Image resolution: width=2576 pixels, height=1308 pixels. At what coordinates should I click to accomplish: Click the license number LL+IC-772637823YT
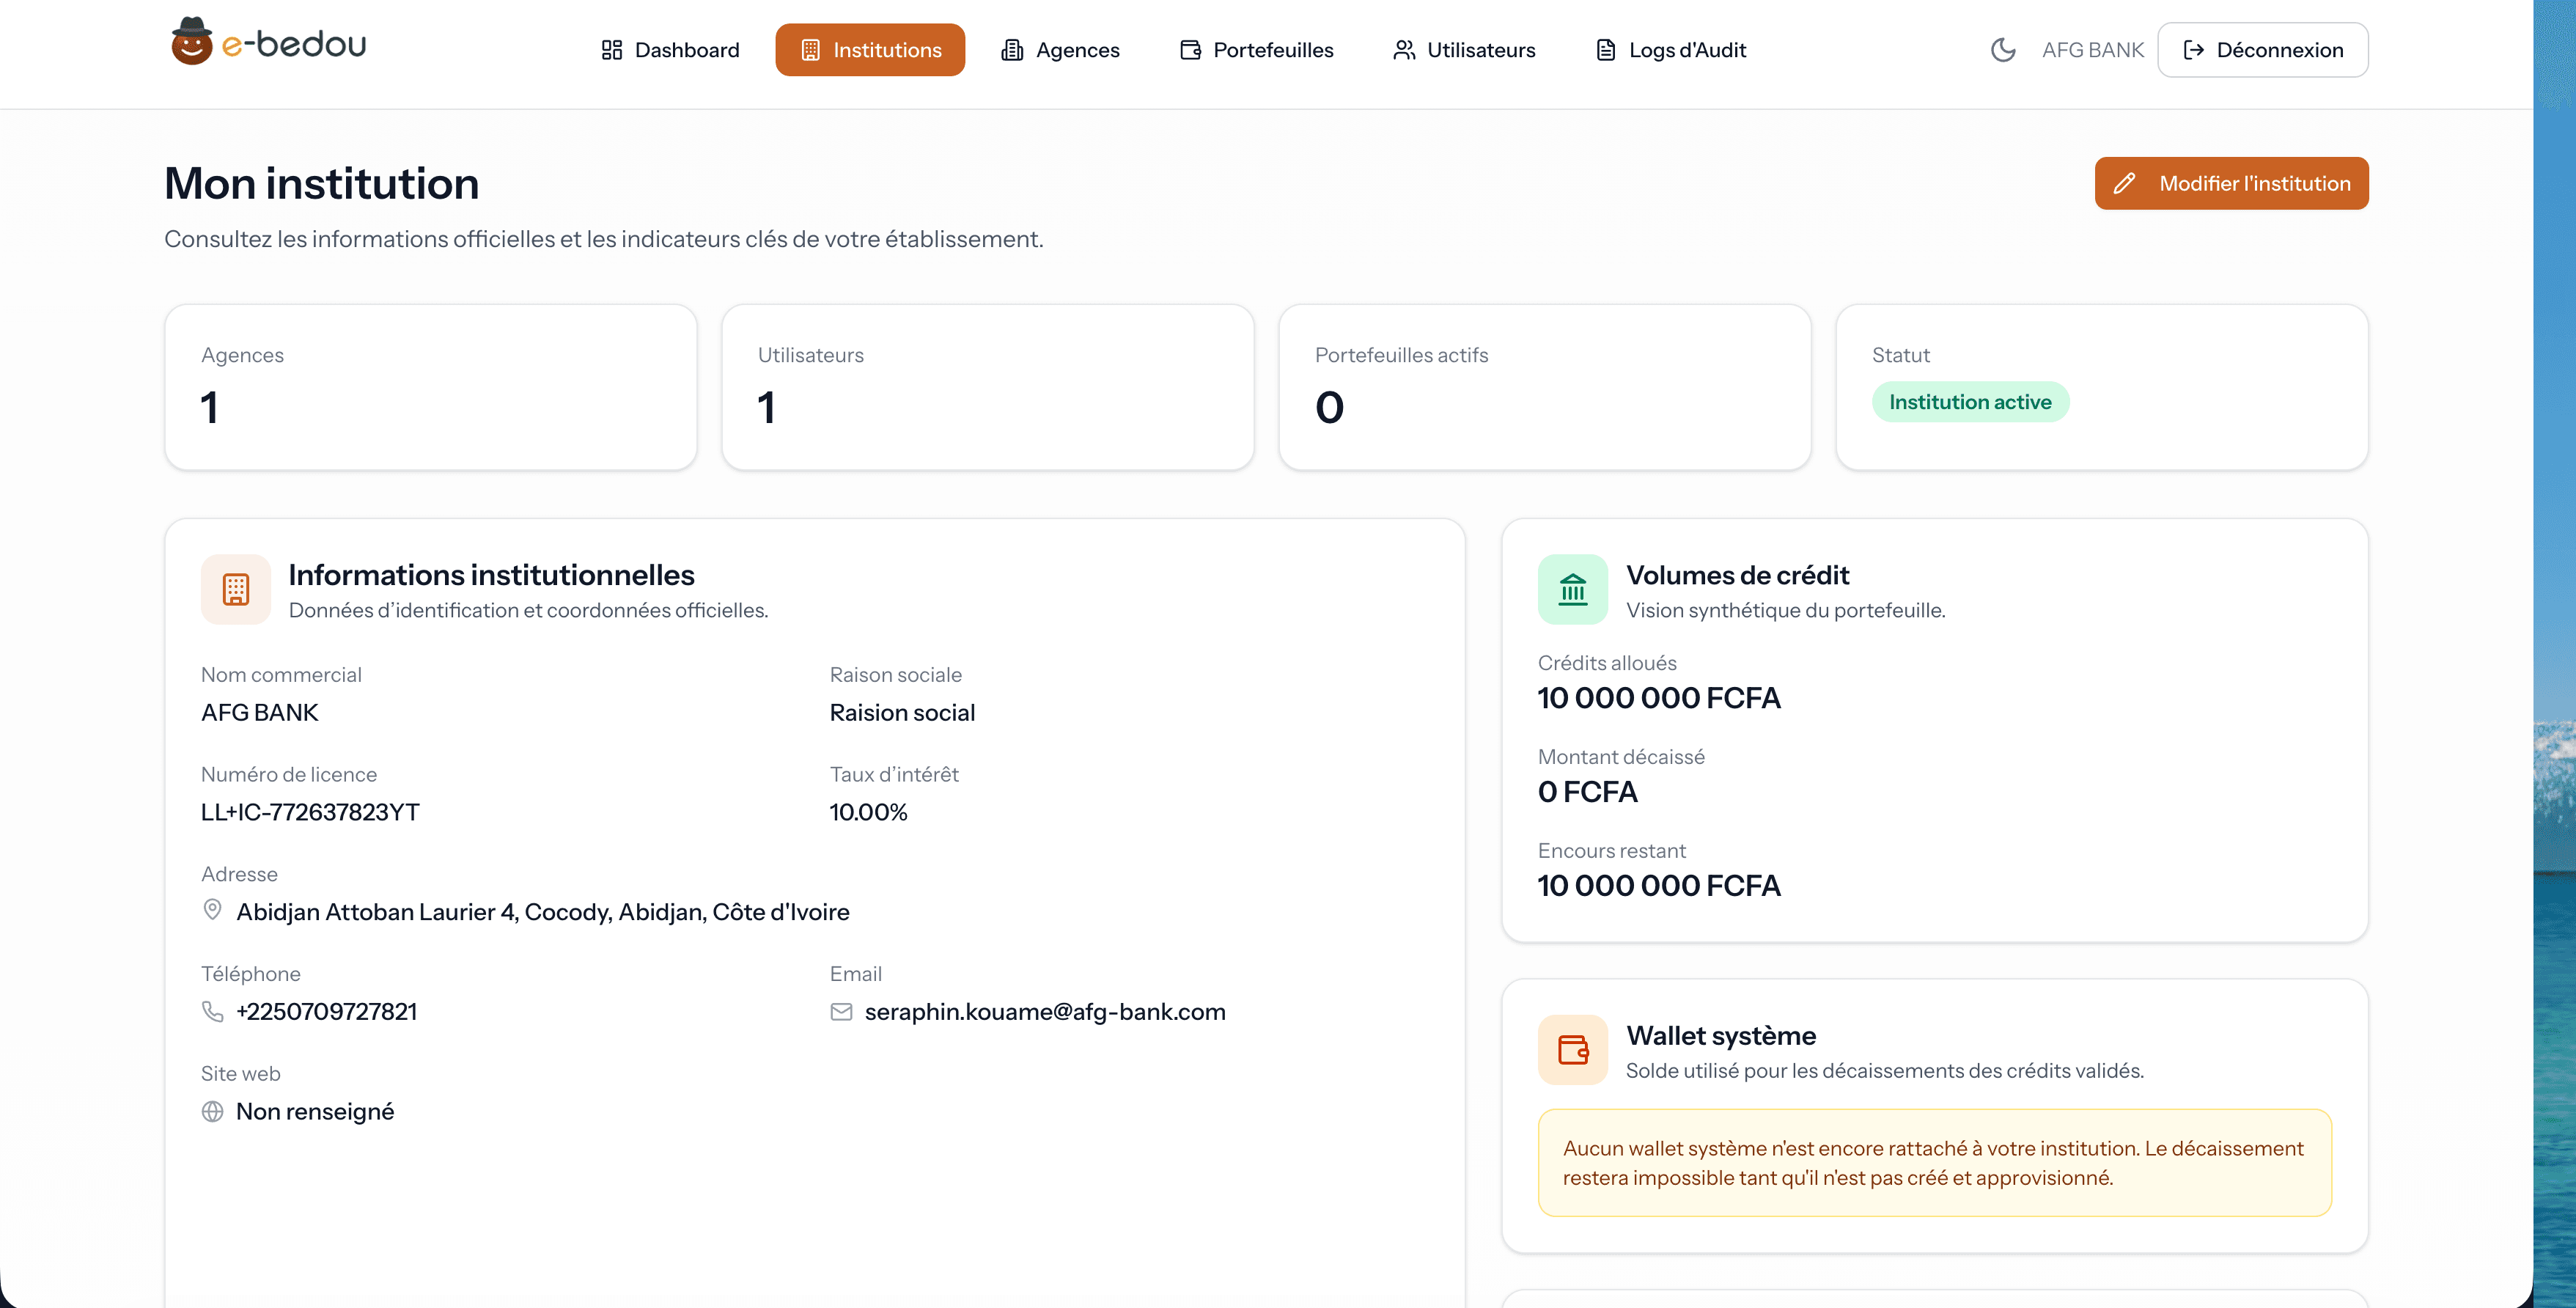[x=310, y=812]
